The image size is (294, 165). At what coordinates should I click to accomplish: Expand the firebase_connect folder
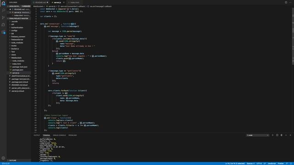point(19,37)
